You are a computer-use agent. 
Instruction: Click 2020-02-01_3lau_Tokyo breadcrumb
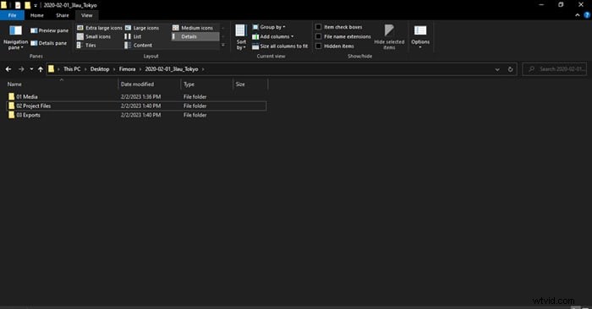pos(172,69)
